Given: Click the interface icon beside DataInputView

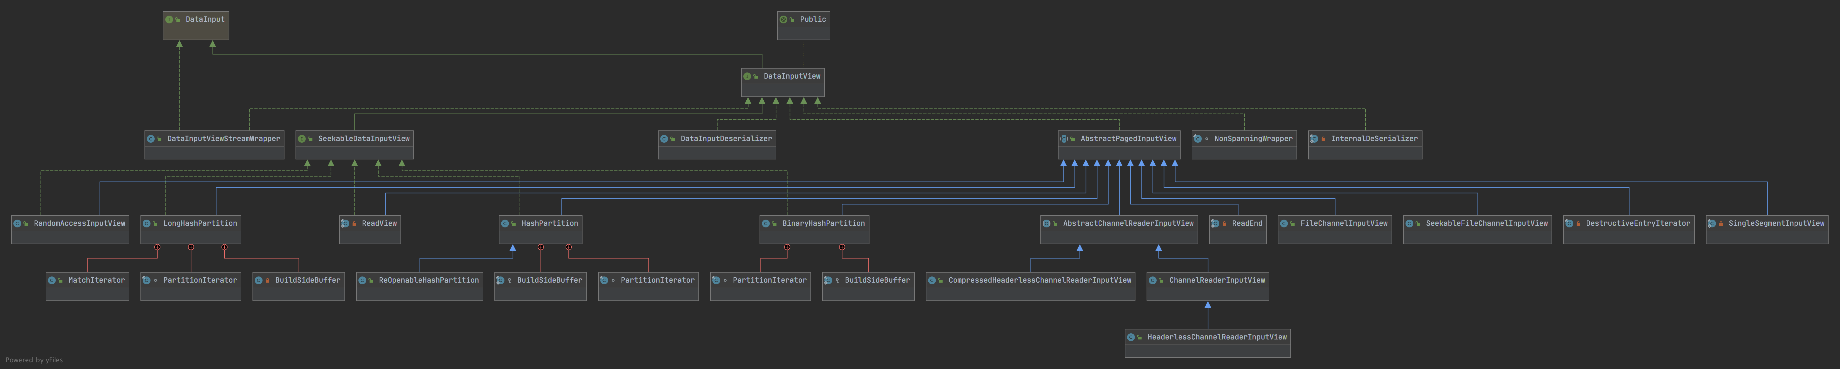Looking at the screenshot, I should 747,76.
